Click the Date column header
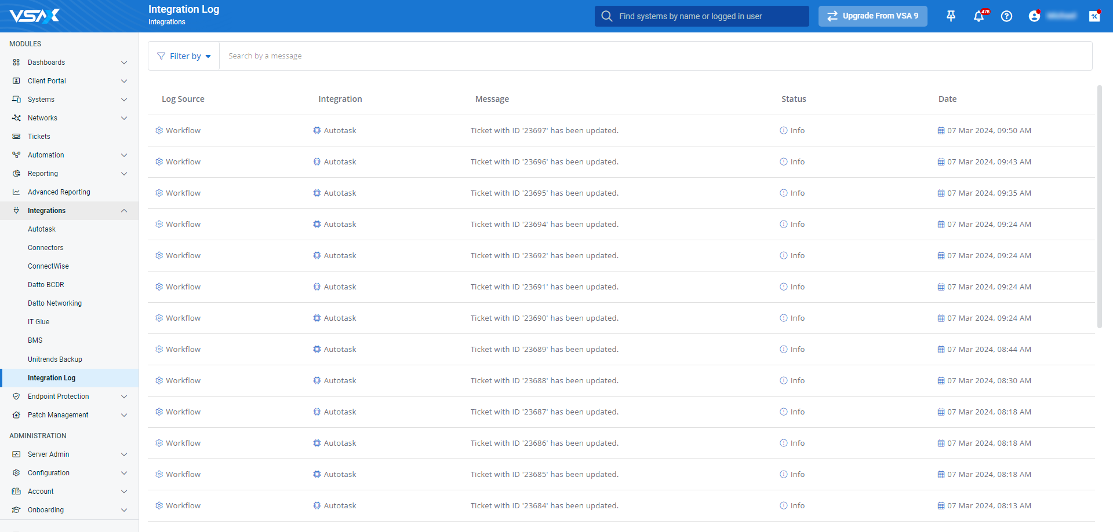 947,99
